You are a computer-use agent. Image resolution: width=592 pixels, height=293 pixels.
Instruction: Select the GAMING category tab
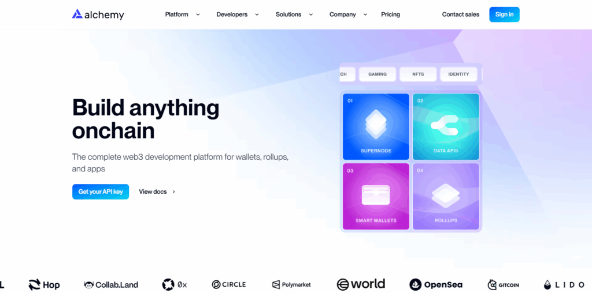click(x=378, y=74)
